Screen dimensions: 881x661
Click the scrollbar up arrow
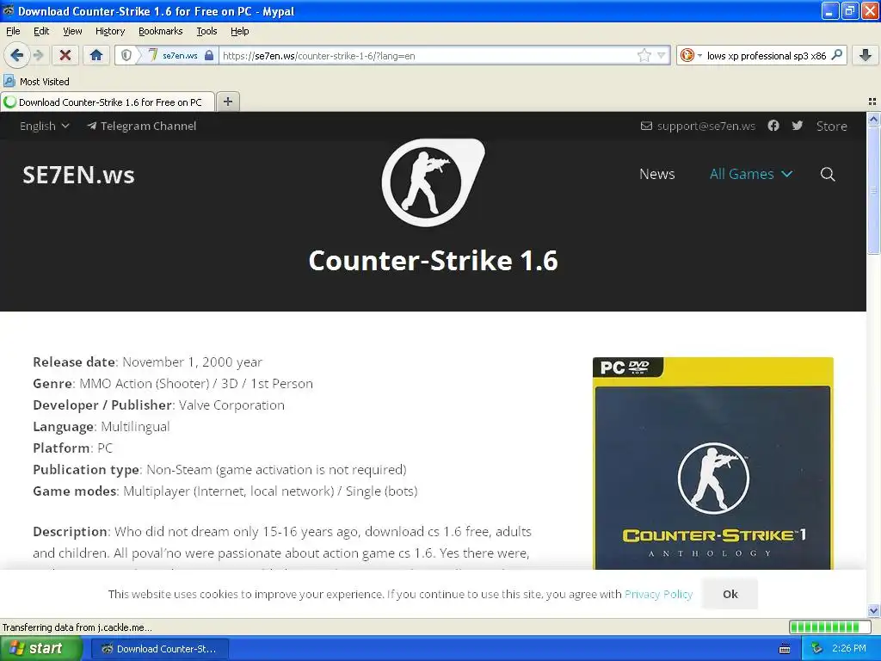pyautogui.click(x=873, y=119)
